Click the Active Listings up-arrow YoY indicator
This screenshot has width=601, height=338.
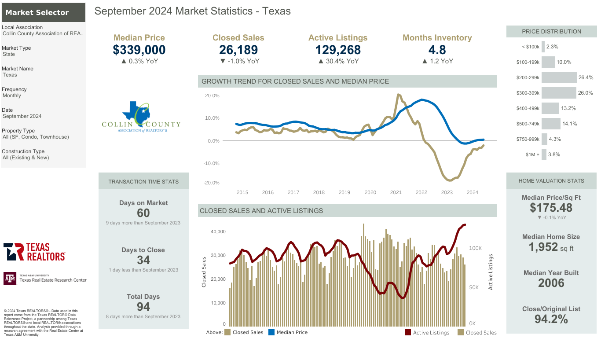click(320, 61)
